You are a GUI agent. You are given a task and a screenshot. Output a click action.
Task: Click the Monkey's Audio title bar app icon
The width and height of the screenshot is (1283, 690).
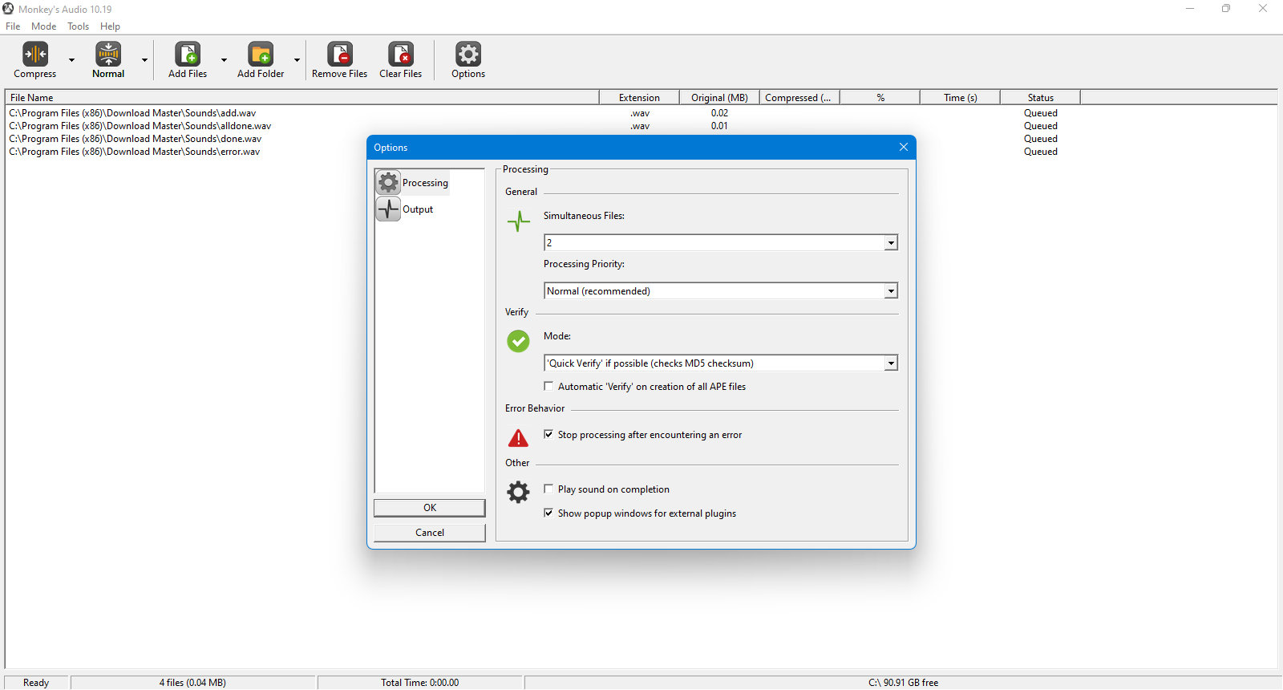(8, 9)
